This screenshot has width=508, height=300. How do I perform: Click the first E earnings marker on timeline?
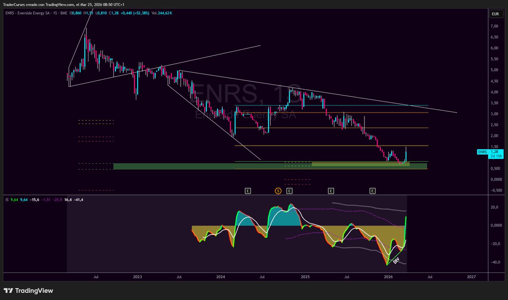tap(248, 191)
